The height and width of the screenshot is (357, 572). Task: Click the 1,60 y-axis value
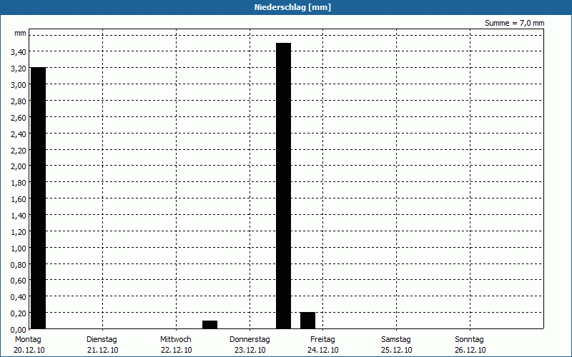(x=19, y=199)
